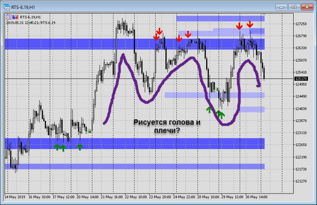Click the 123570 price scale value
The height and width of the screenshot is (205, 317).
[x=301, y=121]
